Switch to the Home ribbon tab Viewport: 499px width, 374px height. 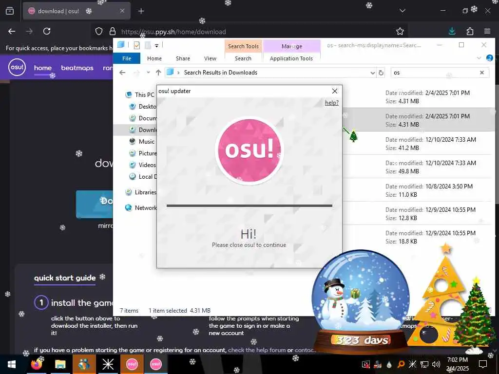pyautogui.click(x=154, y=58)
